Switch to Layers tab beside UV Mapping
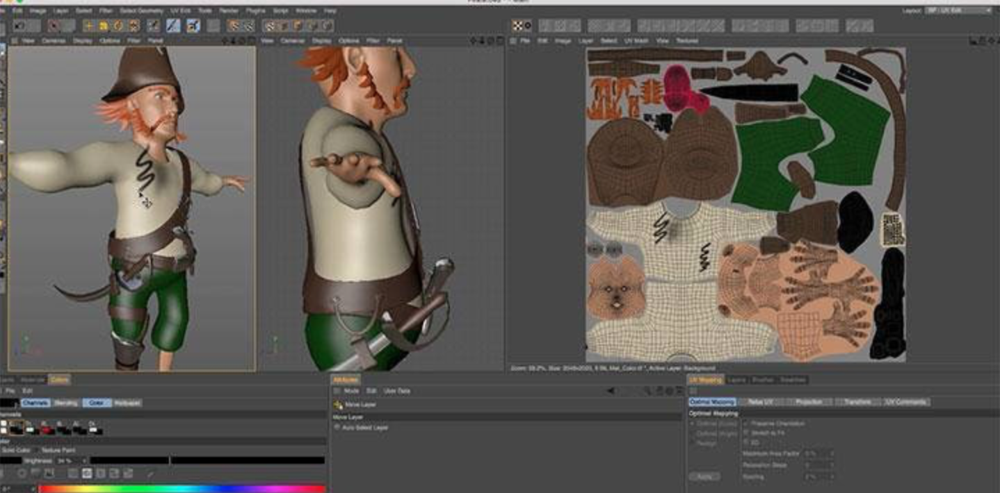The width and height of the screenshot is (1000, 493). [737, 380]
